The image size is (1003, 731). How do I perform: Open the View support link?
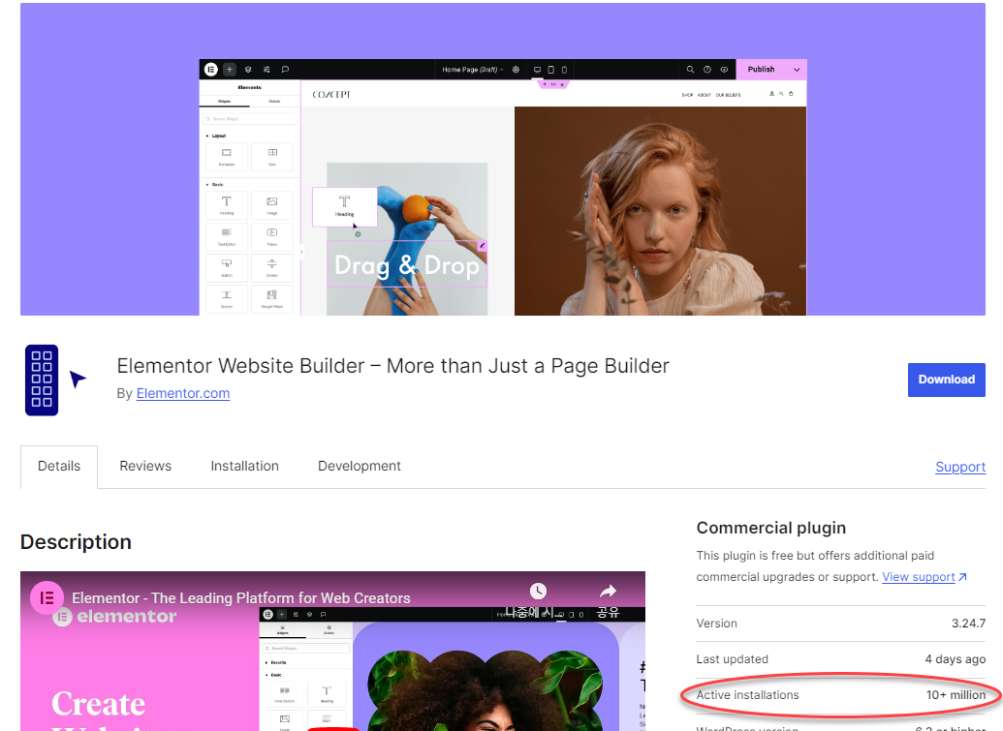pyautogui.click(x=925, y=577)
